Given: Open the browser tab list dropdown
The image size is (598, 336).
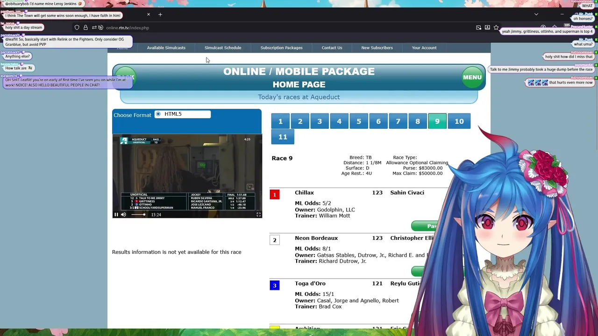Looking at the screenshot, I should pos(536,14).
